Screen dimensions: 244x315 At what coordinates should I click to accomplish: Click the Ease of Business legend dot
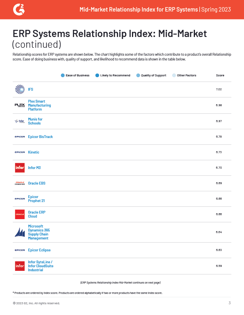(63, 75)
